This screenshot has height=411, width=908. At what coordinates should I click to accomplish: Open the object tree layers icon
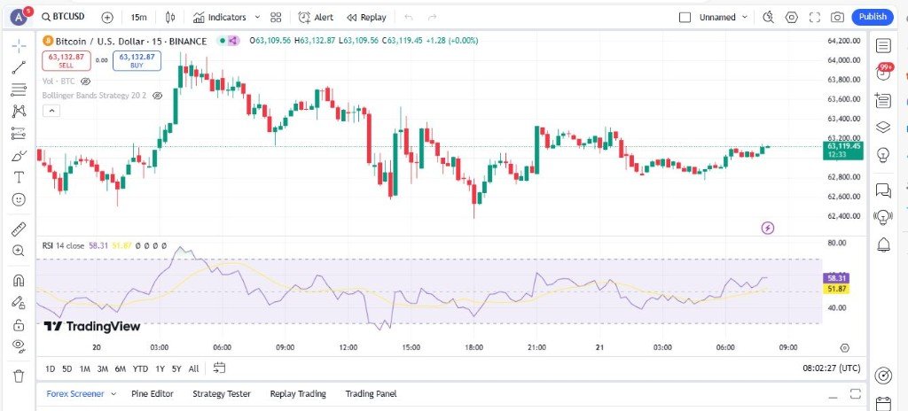click(x=883, y=127)
